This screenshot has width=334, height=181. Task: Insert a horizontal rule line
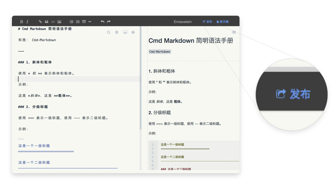tap(90, 22)
